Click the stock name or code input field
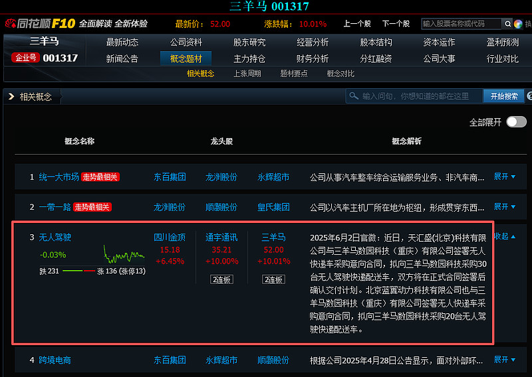Viewport: 532px width, 377px height. 462,24
